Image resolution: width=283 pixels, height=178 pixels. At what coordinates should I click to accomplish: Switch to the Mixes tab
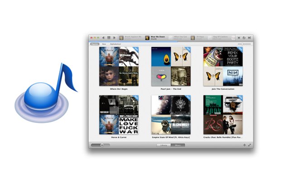click(178, 145)
